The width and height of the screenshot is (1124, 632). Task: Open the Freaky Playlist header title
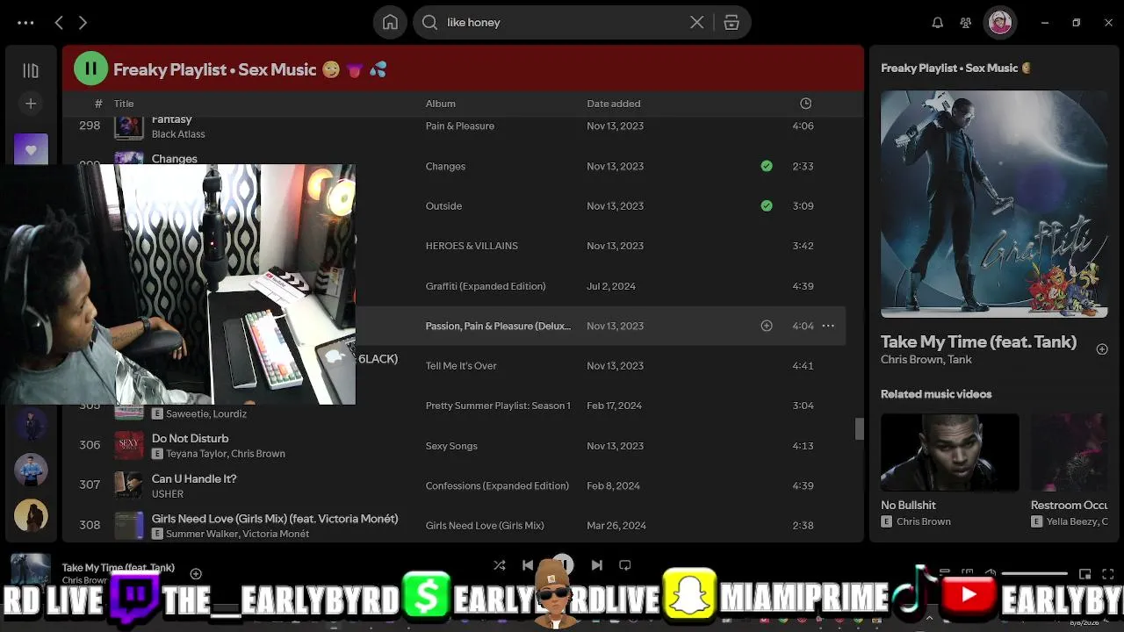click(250, 69)
